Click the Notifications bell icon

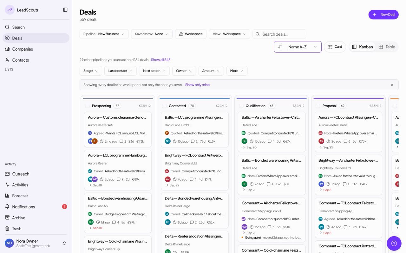pos(7,207)
